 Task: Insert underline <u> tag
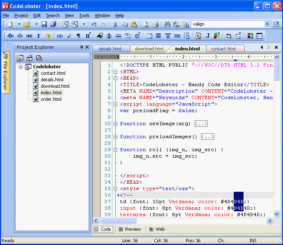click(29, 36)
